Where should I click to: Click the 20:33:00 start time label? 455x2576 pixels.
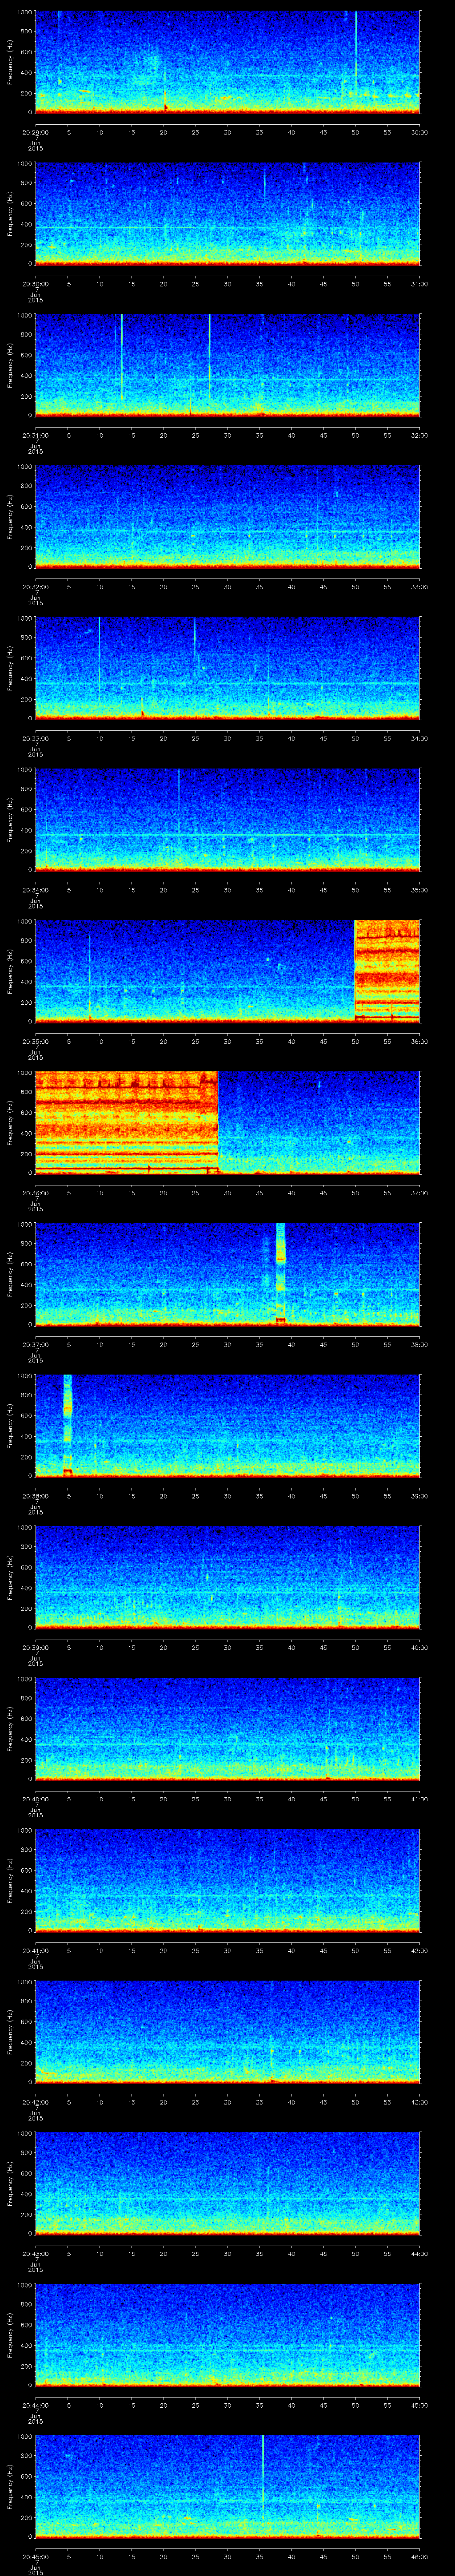tap(35, 738)
